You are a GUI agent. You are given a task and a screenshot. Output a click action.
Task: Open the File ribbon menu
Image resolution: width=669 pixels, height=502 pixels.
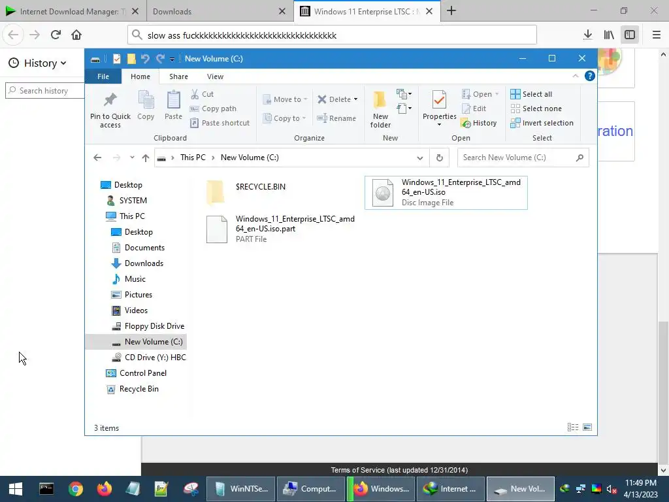click(103, 76)
